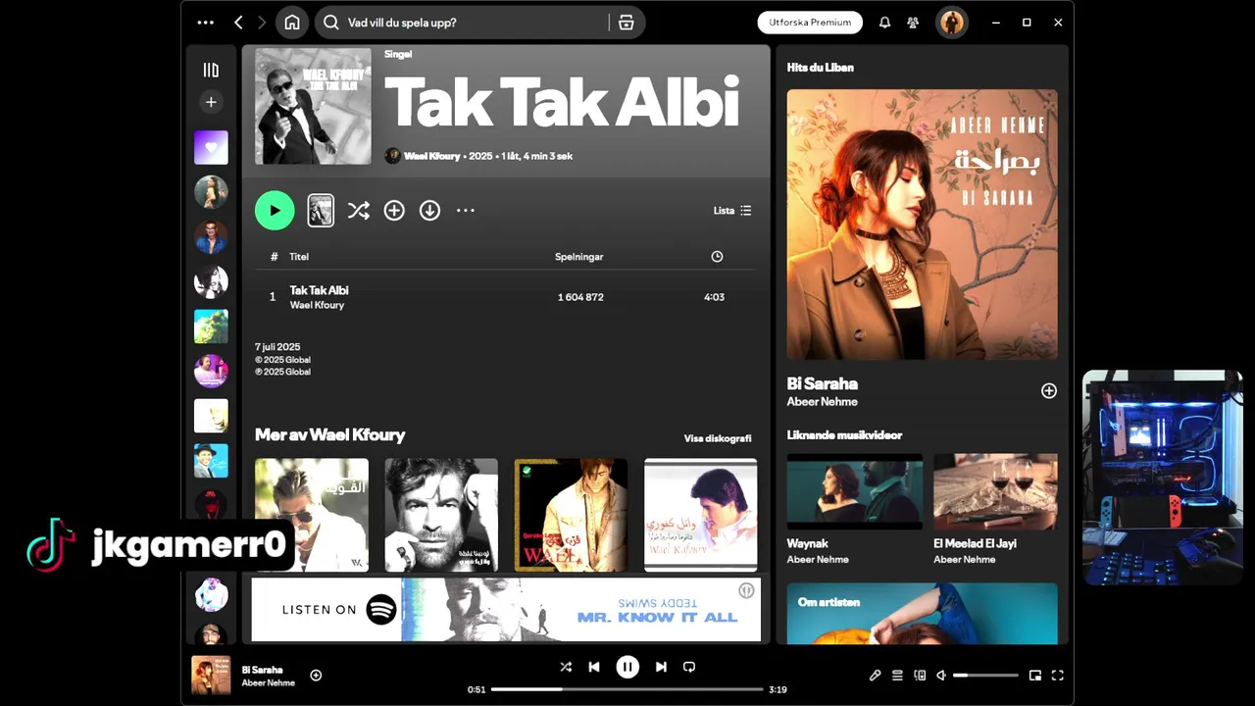Select the Tak Tak Albi track row
This screenshot has width=1255, height=706.
tap(506, 297)
